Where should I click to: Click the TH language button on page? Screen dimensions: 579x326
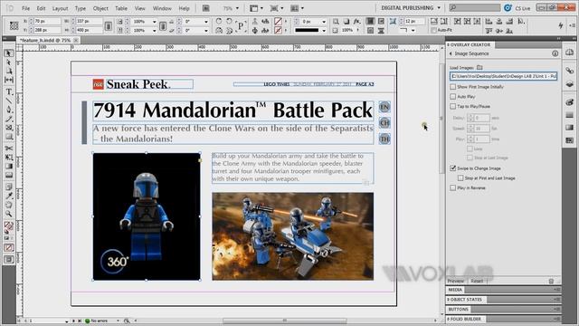384,139
